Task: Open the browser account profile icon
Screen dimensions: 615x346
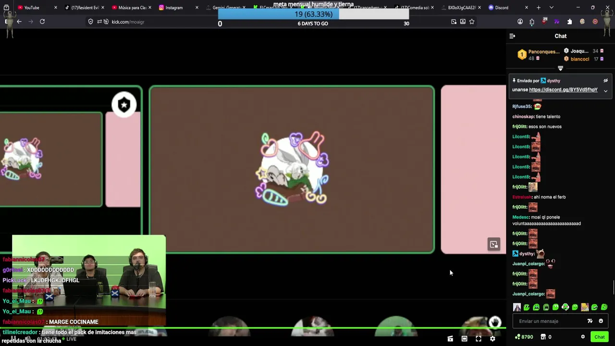Action: pos(520,22)
